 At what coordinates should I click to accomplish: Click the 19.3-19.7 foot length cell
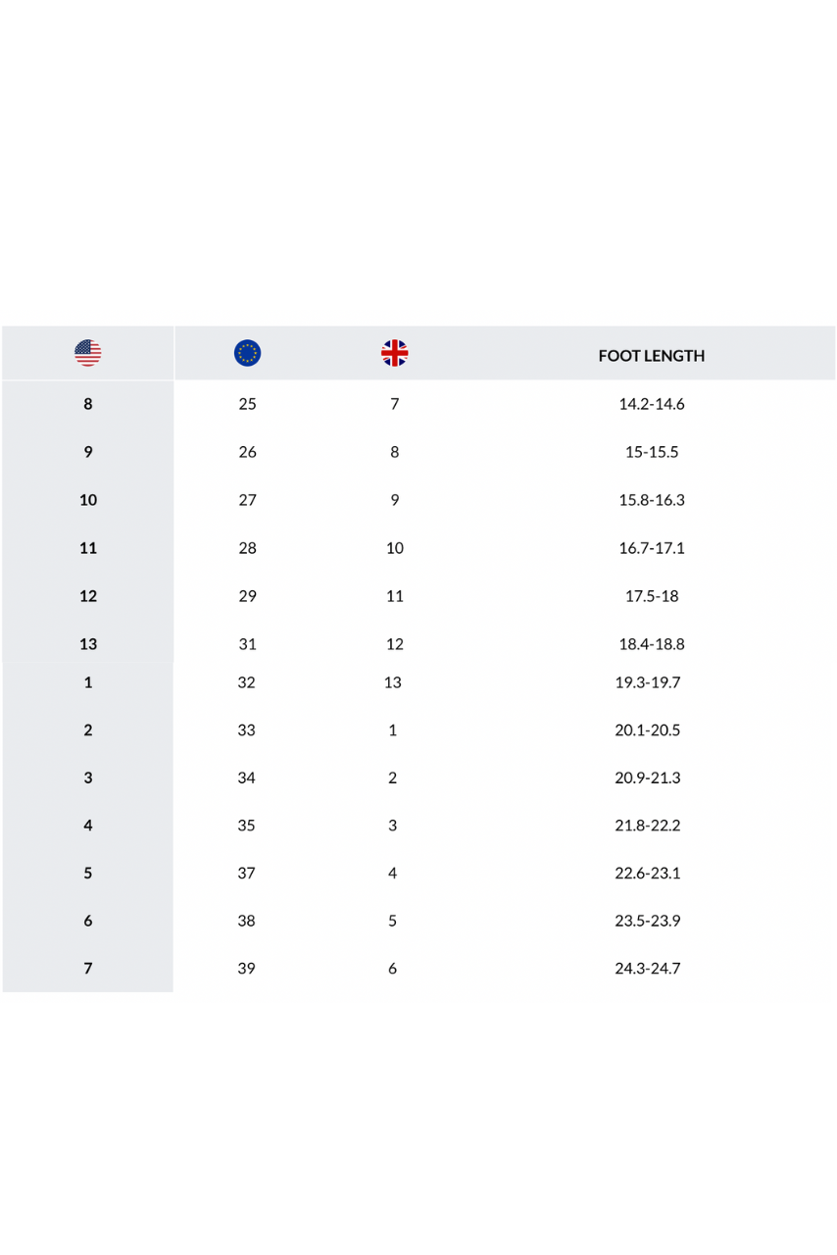point(648,682)
